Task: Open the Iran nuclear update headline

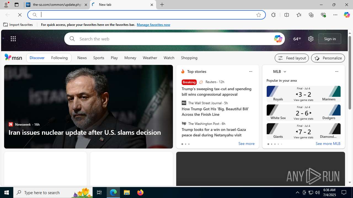Action: pyautogui.click(x=85, y=132)
